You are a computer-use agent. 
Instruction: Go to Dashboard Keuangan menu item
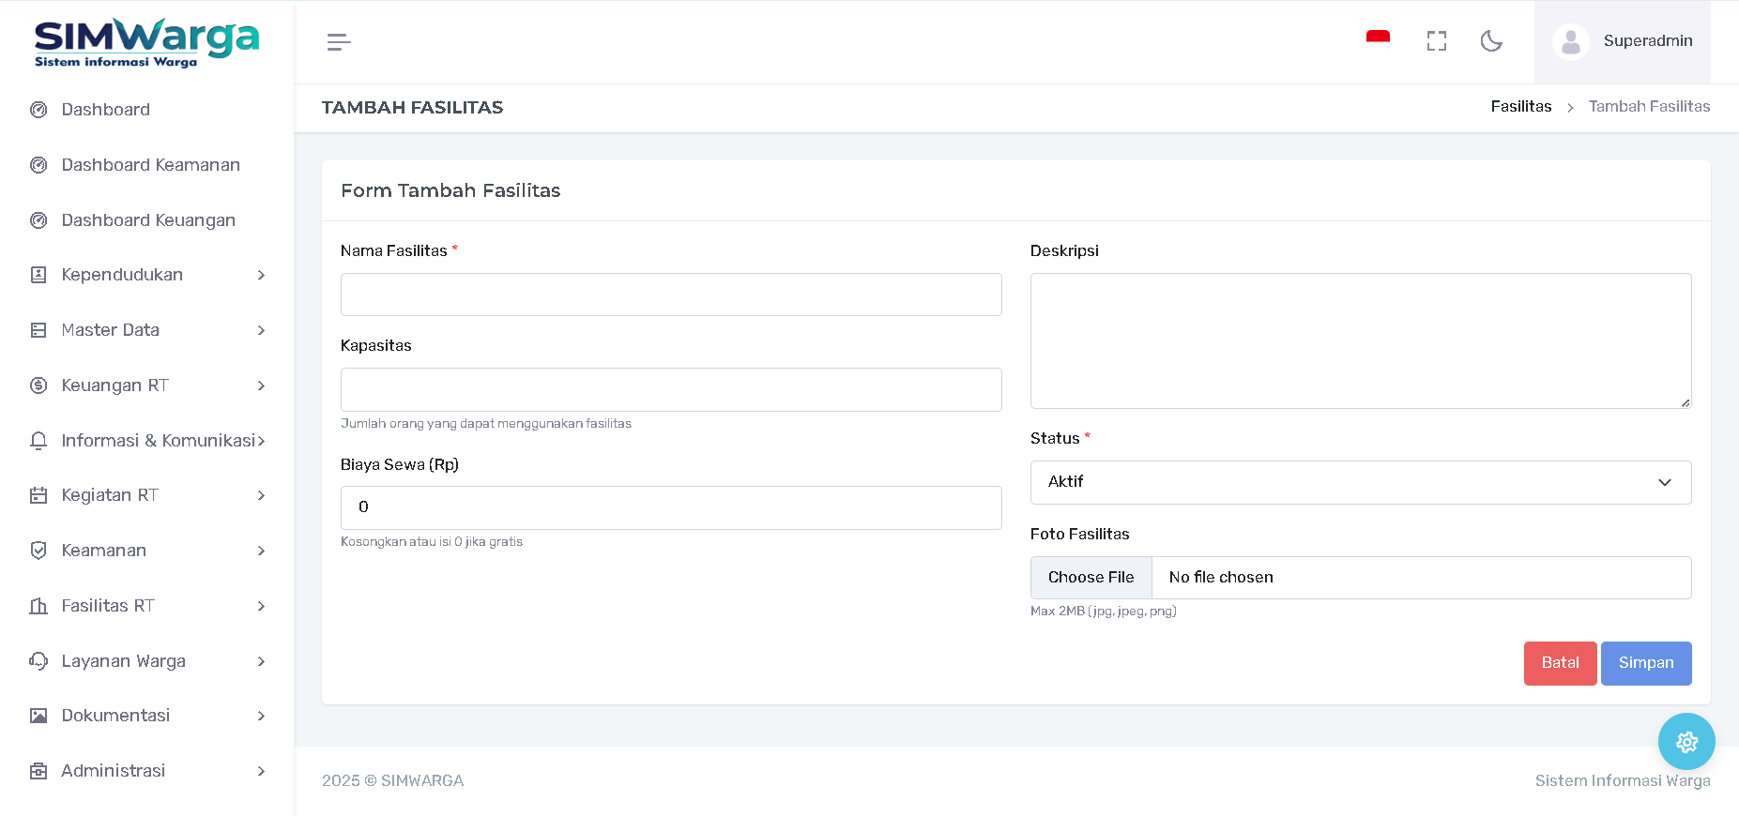click(x=148, y=220)
